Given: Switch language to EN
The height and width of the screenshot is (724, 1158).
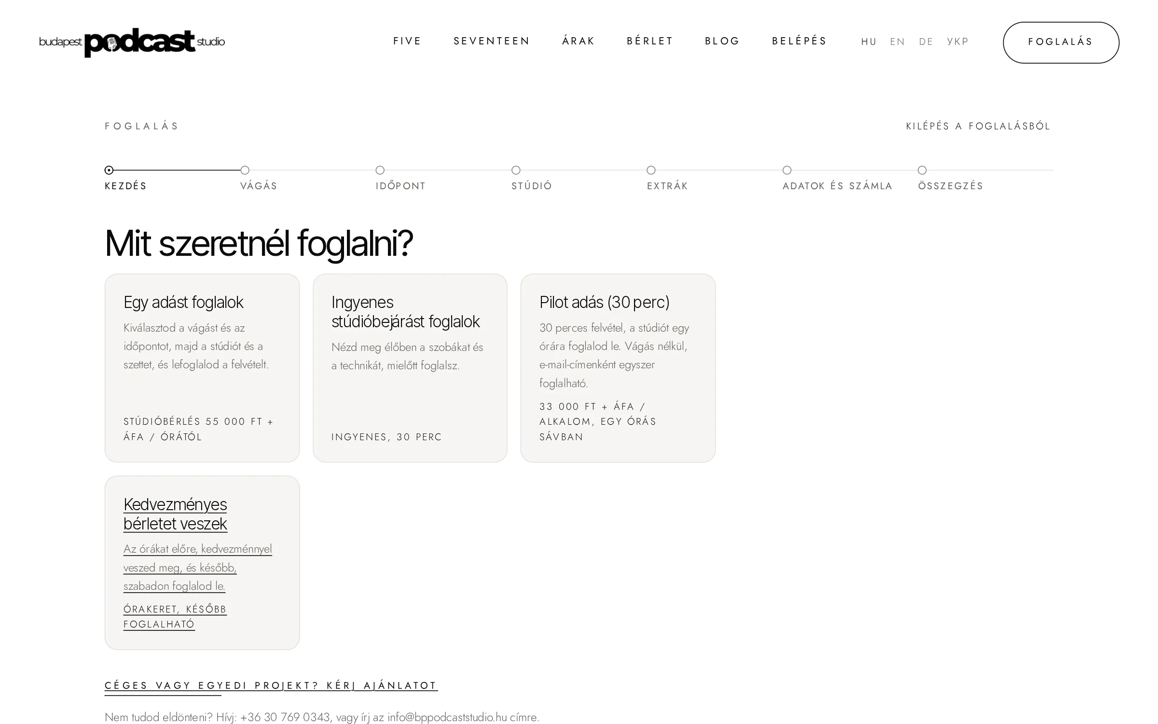Looking at the screenshot, I should click(x=897, y=42).
